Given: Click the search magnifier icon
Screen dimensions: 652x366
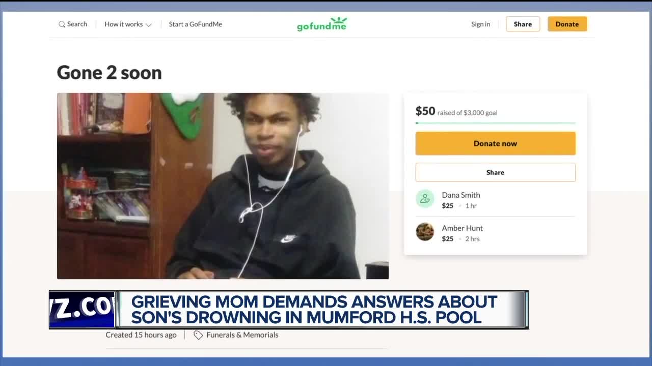Looking at the screenshot, I should point(62,24).
